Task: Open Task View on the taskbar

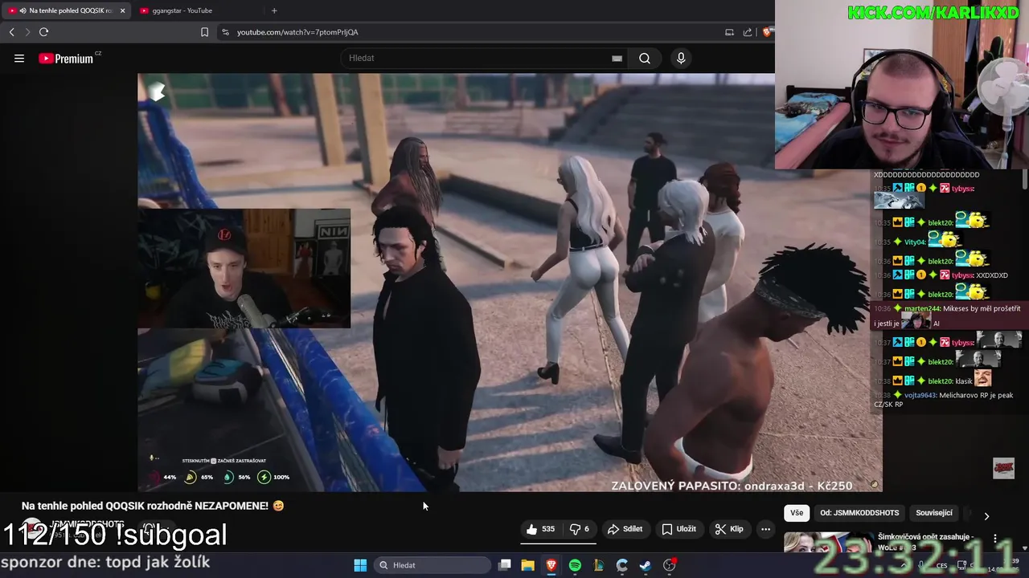Action: coord(505,565)
